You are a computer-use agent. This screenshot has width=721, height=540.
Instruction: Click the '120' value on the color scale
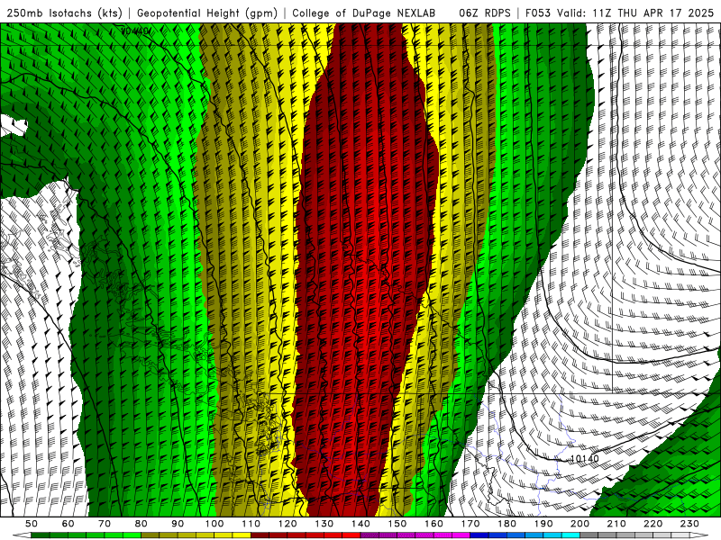pos(287,524)
